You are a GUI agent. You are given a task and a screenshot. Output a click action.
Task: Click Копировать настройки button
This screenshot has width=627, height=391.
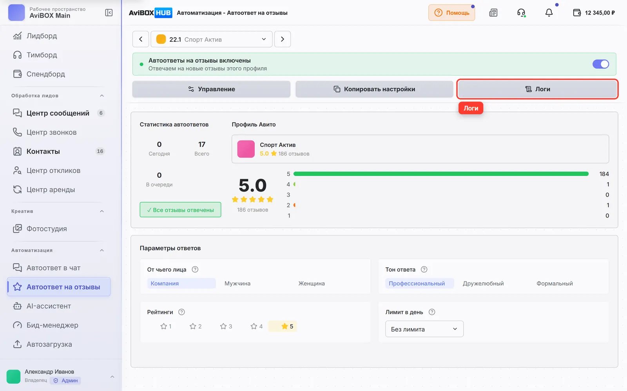[374, 89]
